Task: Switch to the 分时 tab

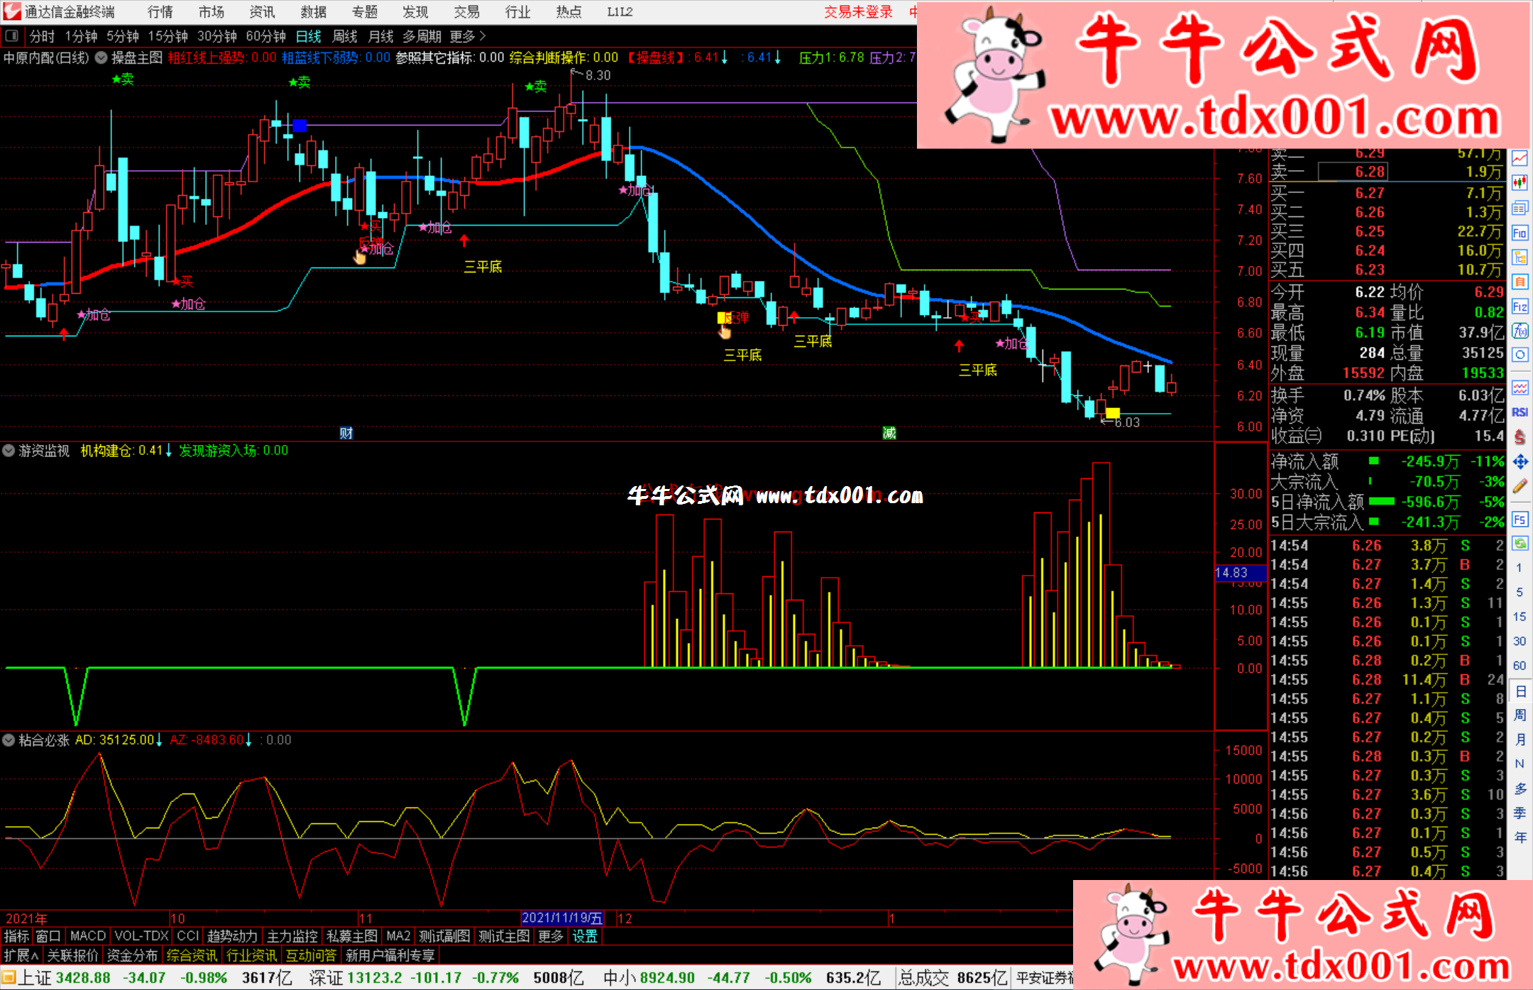Action: click(42, 35)
